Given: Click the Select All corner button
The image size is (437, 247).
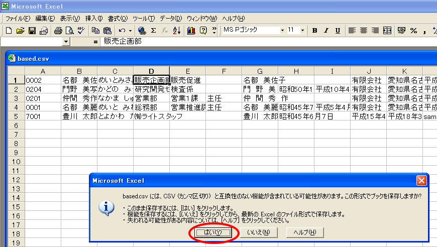Looking at the screenshot, I should point(16,71).
